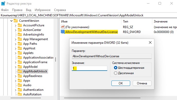Image resolution: width=177 pixels, height=100 pixels.
Task: Click the tree pane vertical scrollbar thumb
Action: click(56, 59)
